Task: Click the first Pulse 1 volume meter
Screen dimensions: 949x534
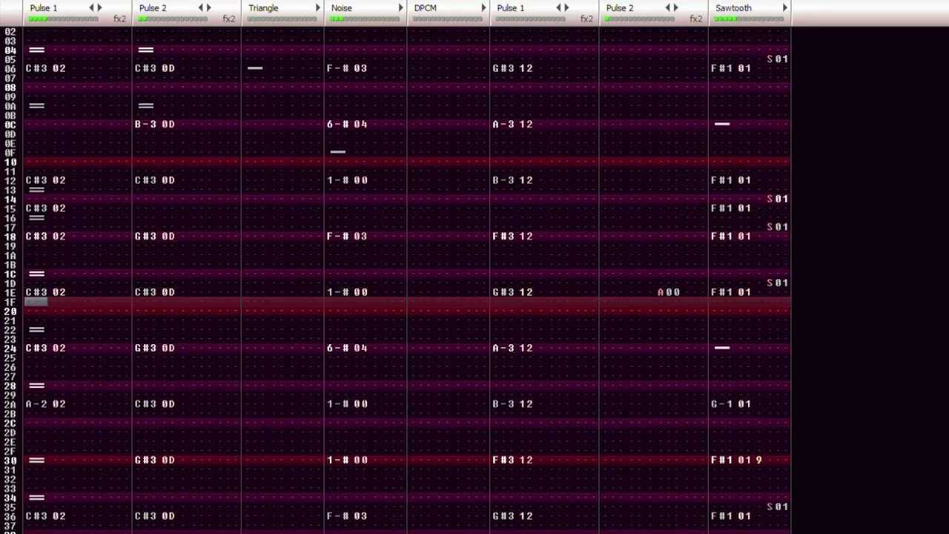Action: pyautogui.click(x=64, y=19)
